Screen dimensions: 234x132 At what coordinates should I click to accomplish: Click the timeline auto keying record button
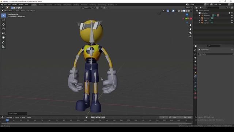87,117
